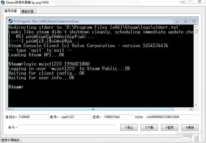Click the 'Waiting for user info...OK' line
Viewport: 206px width, 143px height.
tap(41, 78)
